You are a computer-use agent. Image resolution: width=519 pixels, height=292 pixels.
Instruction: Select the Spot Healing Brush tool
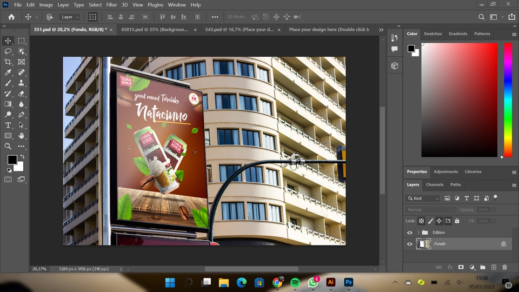tap(22, 72)
